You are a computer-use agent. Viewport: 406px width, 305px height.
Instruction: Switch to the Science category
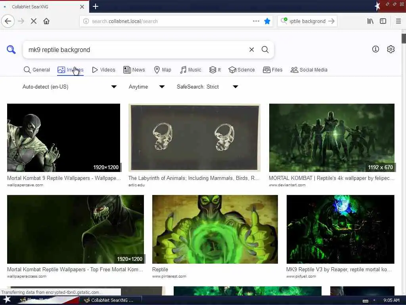click(241, 70)
